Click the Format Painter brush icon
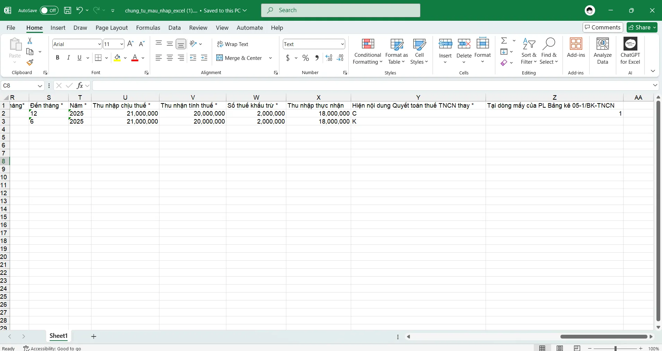The width and height of the screenshot is (662, 351). coord(30,62)
